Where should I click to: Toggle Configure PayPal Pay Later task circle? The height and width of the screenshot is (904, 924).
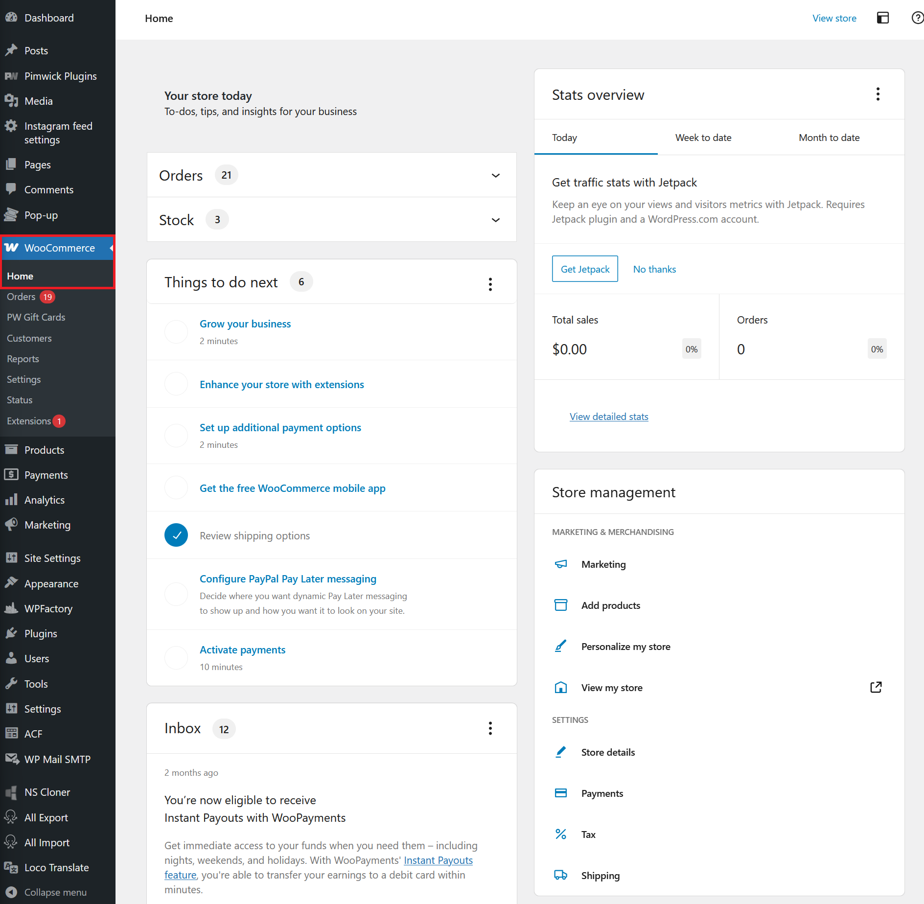click(x=176, y=594)
